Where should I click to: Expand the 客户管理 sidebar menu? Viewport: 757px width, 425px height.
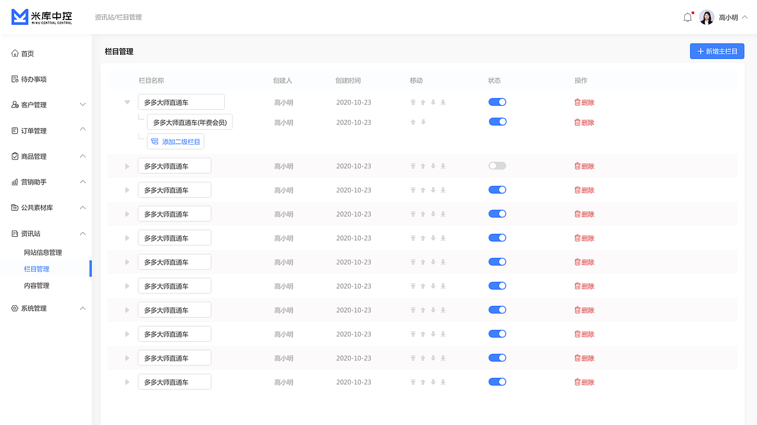click(46, 105)
